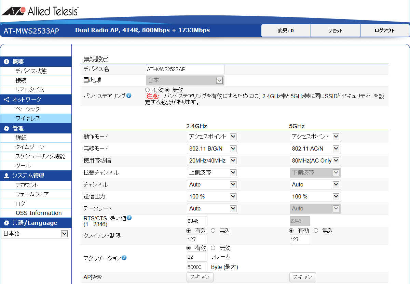This screenshot has width=410, height=284.
Task: Click aggregation Byte field showing 50000
Action: click(x=197, y=267)
